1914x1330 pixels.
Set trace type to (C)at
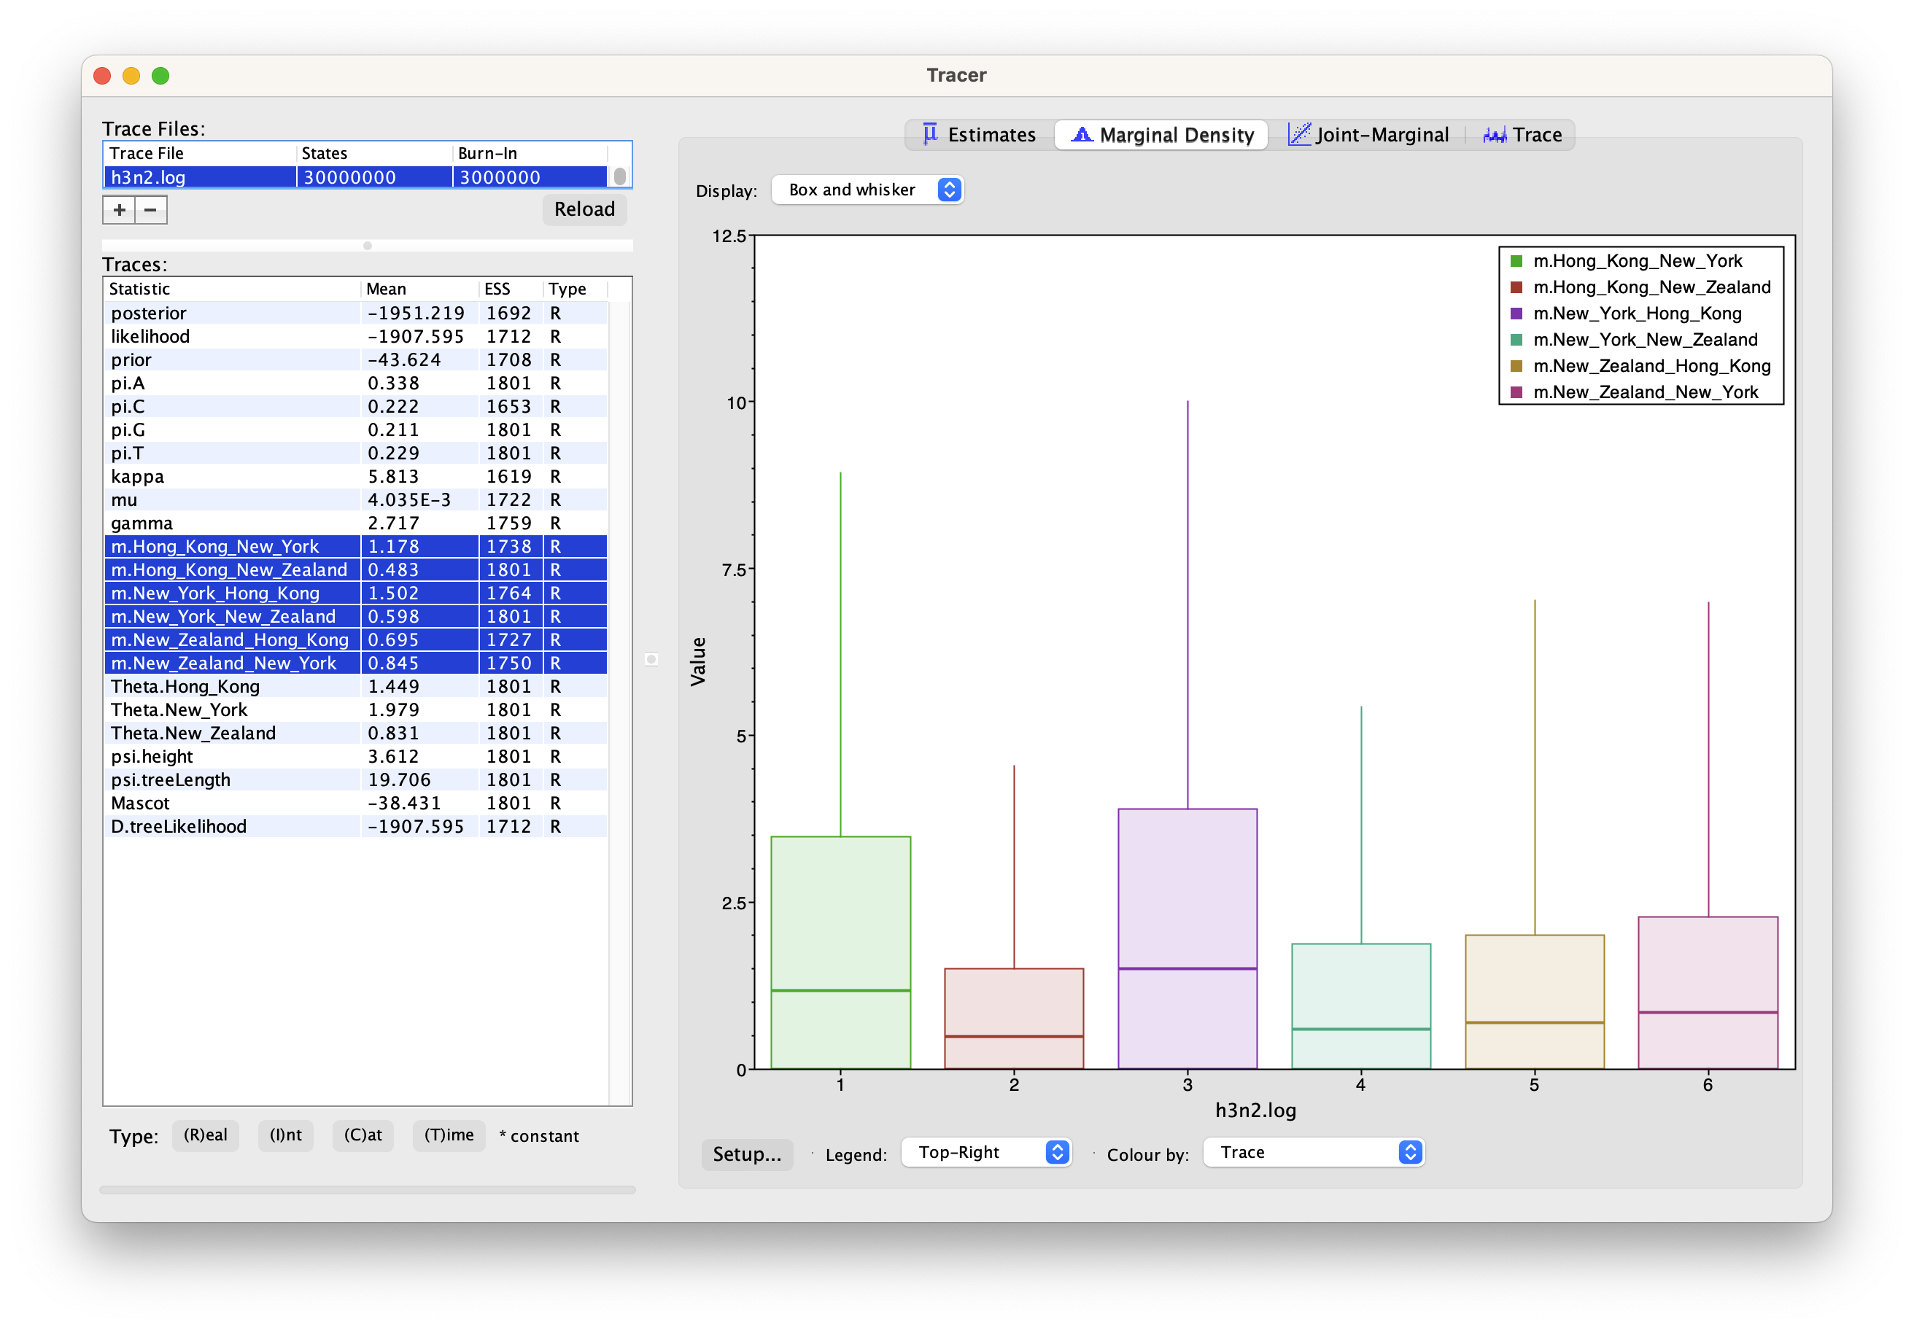[363, 1135]
